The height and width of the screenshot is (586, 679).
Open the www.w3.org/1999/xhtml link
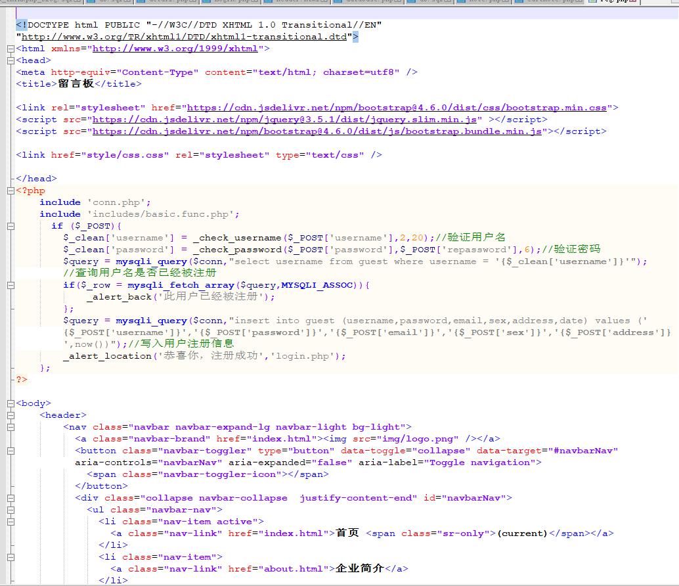[175, 49]
